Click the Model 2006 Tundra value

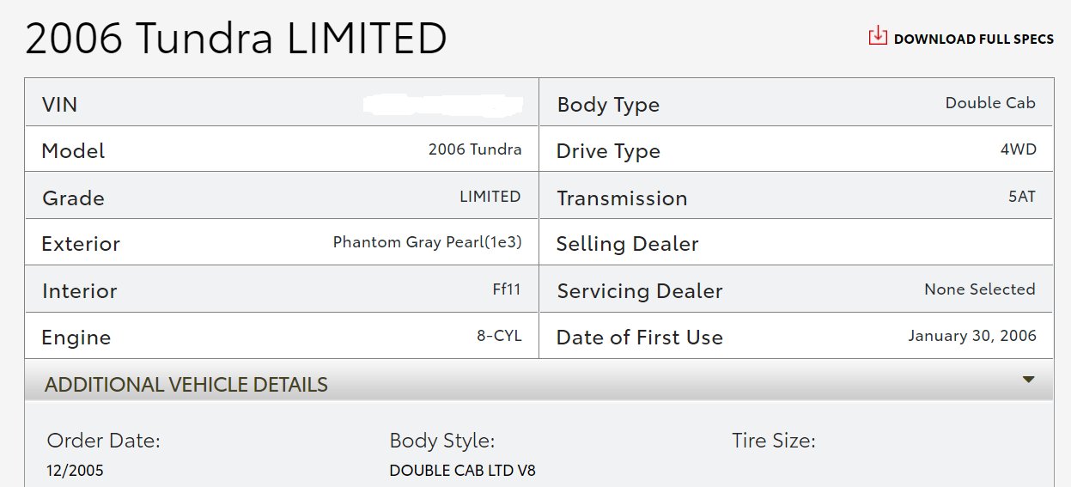(x=475, y=149)
